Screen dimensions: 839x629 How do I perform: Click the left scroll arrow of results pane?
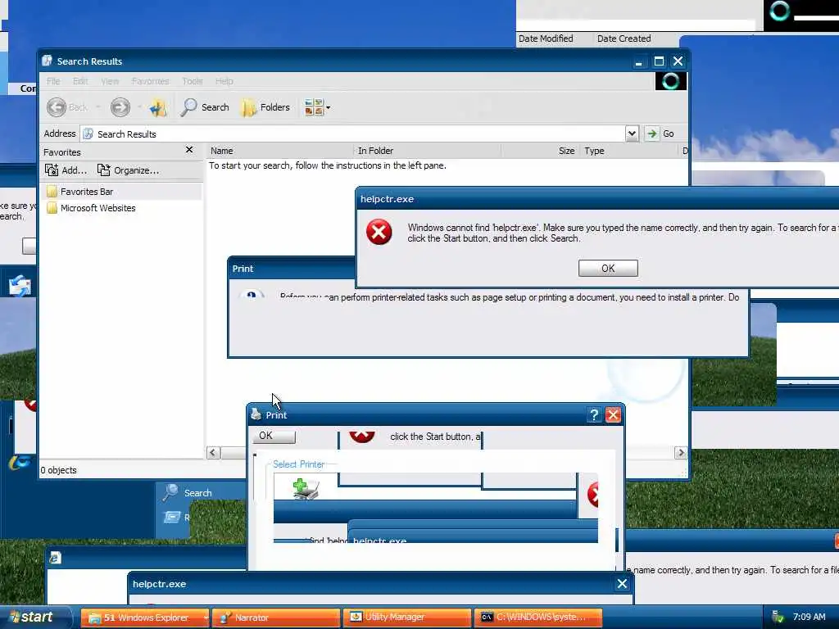(x=213, y=453)
